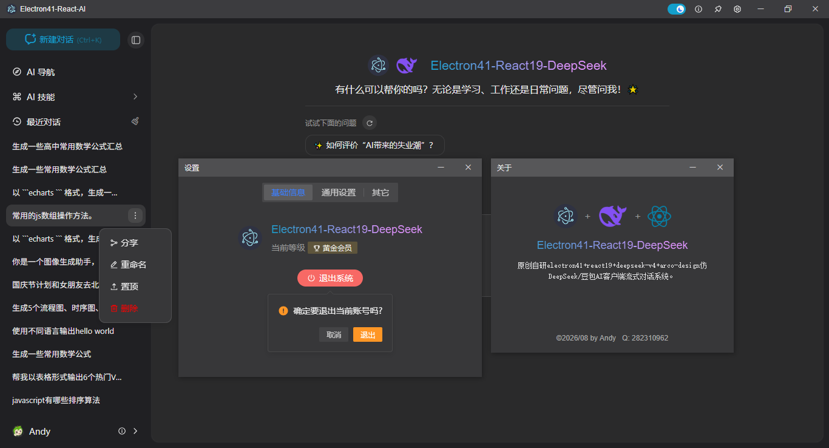This screenshot has width=829, height=448.
Task: Switch to the 其它 tab
Action: click(x=381, y=192)
